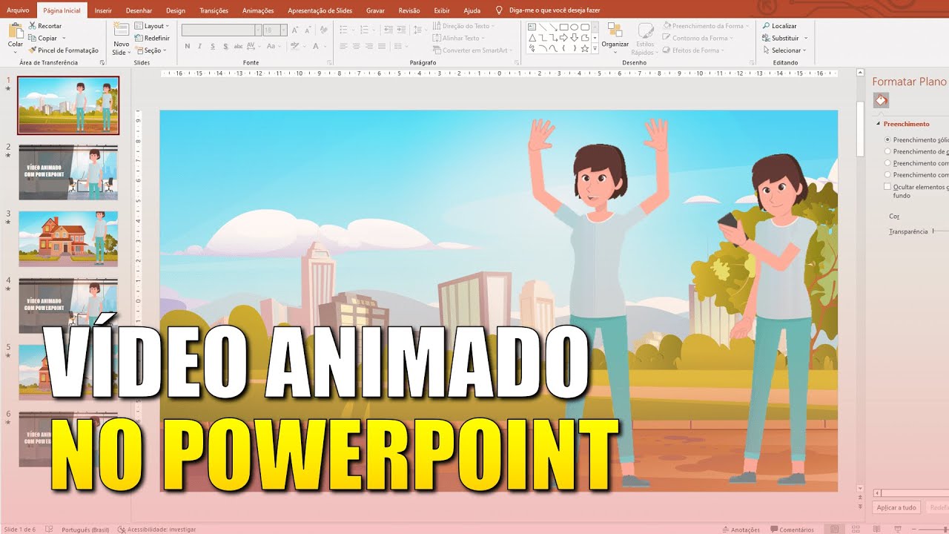949x534 pixels.
Task: Open Selecionar dropdown
Action: click(x=784, y=50)
